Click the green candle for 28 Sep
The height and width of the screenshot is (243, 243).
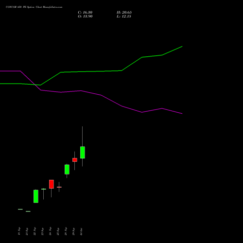pos(67,170)
